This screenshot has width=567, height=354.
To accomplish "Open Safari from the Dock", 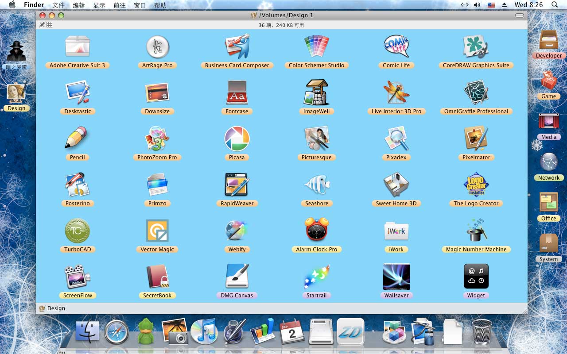I will click(117, 332).
